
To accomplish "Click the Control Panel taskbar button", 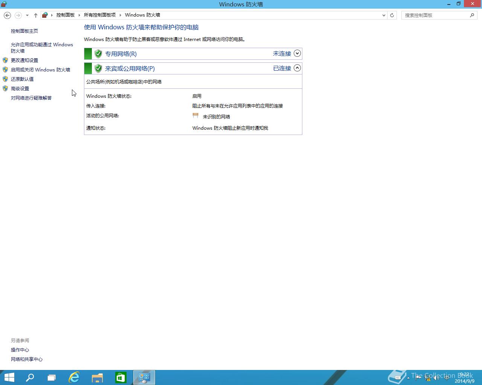I will pos(144,377).
